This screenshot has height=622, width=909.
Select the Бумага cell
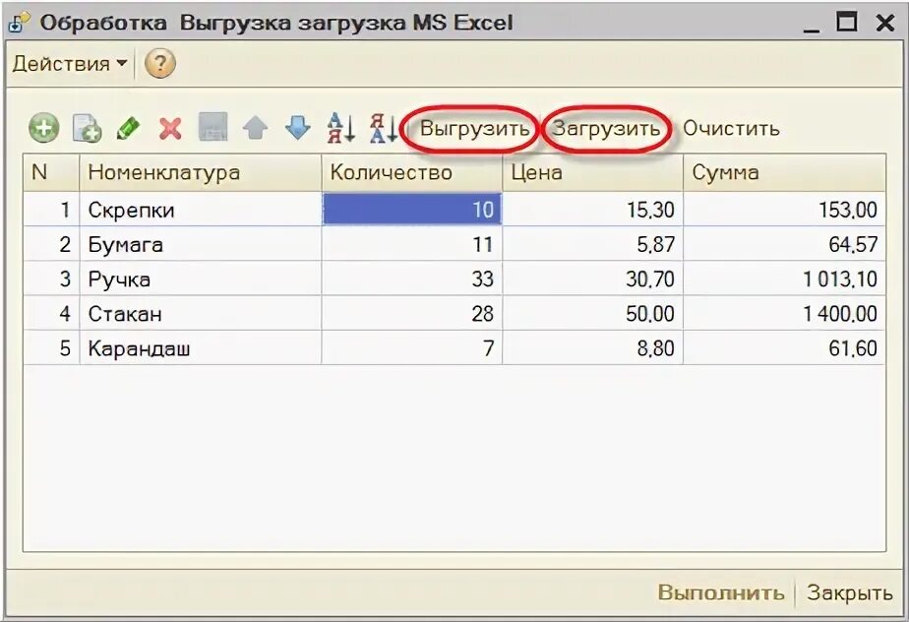click(200, 244)
